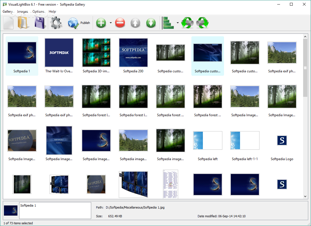Viewport: 311px width, 226px height.
Task: Select the Softpedia 1 thumbnail
Action: pos(22,53)
